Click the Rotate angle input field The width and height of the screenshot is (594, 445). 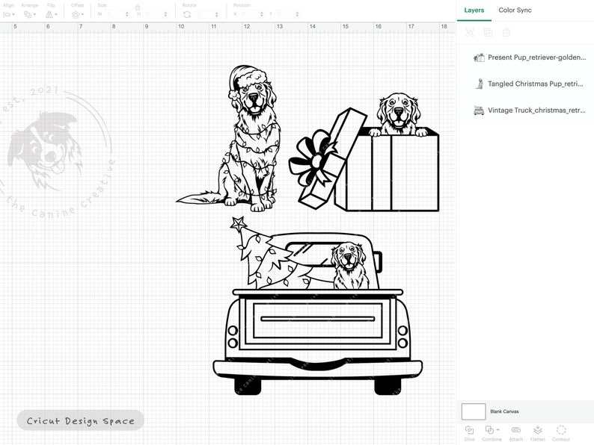204,14
